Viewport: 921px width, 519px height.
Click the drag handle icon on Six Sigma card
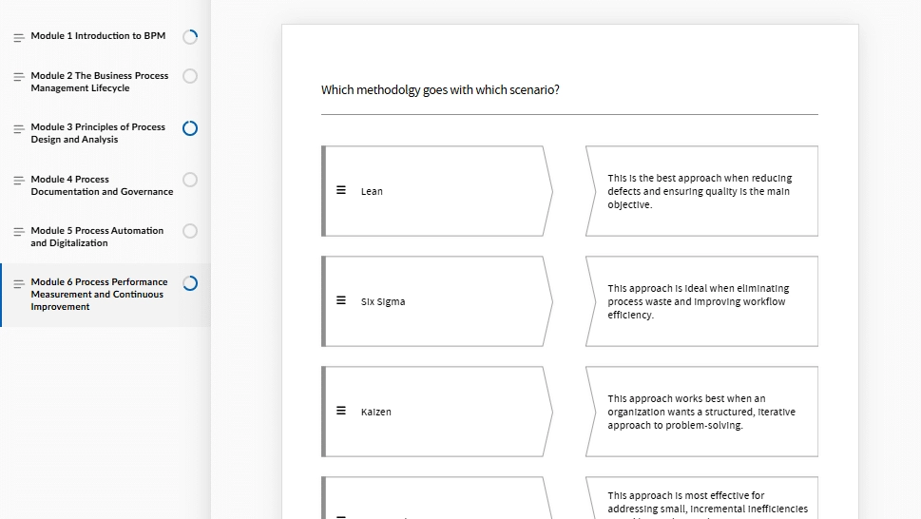340,300
